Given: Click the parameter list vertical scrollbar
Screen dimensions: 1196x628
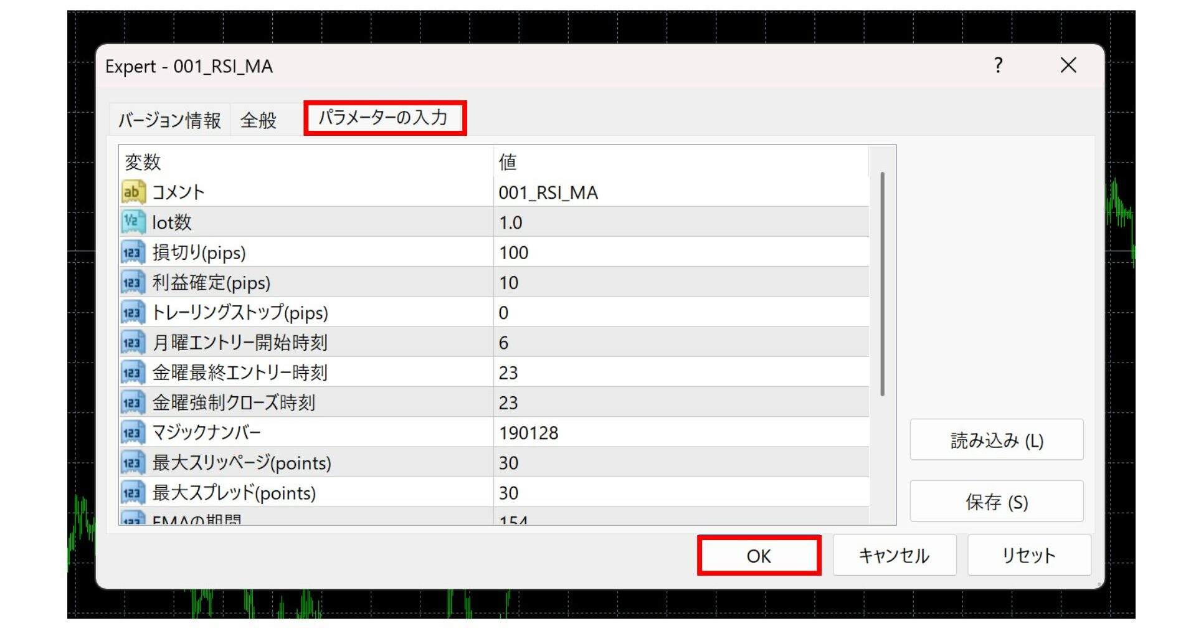Looking at the screenshot, I should click(882, 284).
